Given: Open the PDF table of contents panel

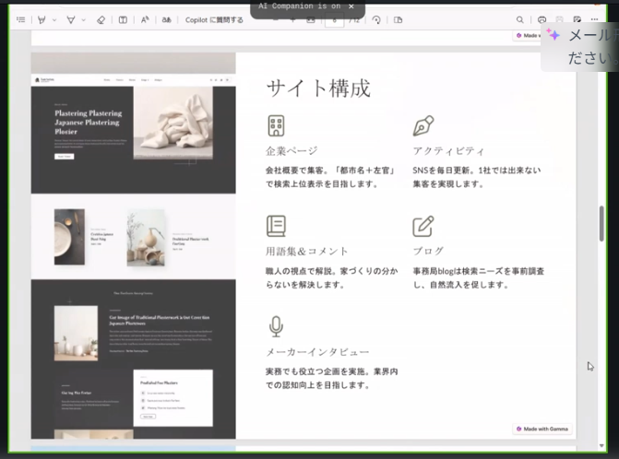Looking at the screenshot, I should pyautogui.click(x=21, y=19).
